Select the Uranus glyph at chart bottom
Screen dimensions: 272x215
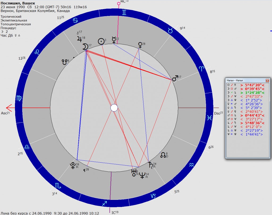(x=134, y=173)
